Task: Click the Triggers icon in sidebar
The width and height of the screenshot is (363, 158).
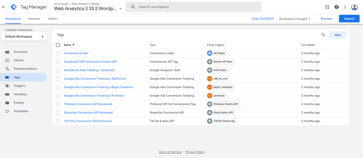Action: pyautogui.click(x=7, y=86)
